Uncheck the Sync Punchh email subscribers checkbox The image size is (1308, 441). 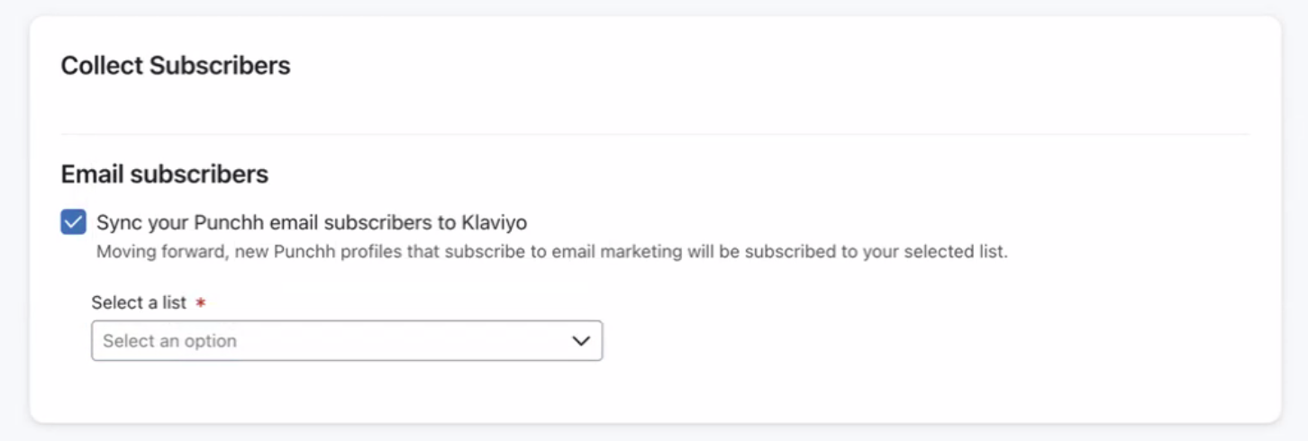coord(73,222)
